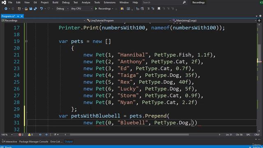Click the Visual Studio logo icon
Screen dimensions: 263x148
click(4, 2)
